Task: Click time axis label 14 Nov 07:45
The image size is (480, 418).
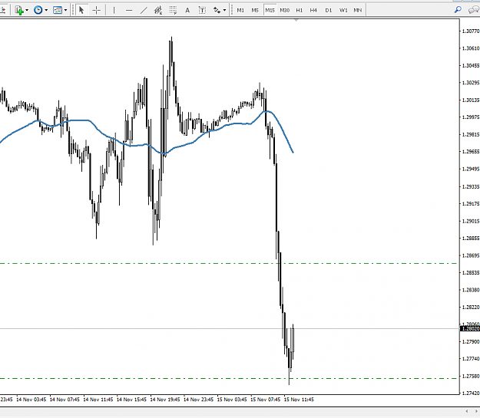Action: (x=65, y=400)
